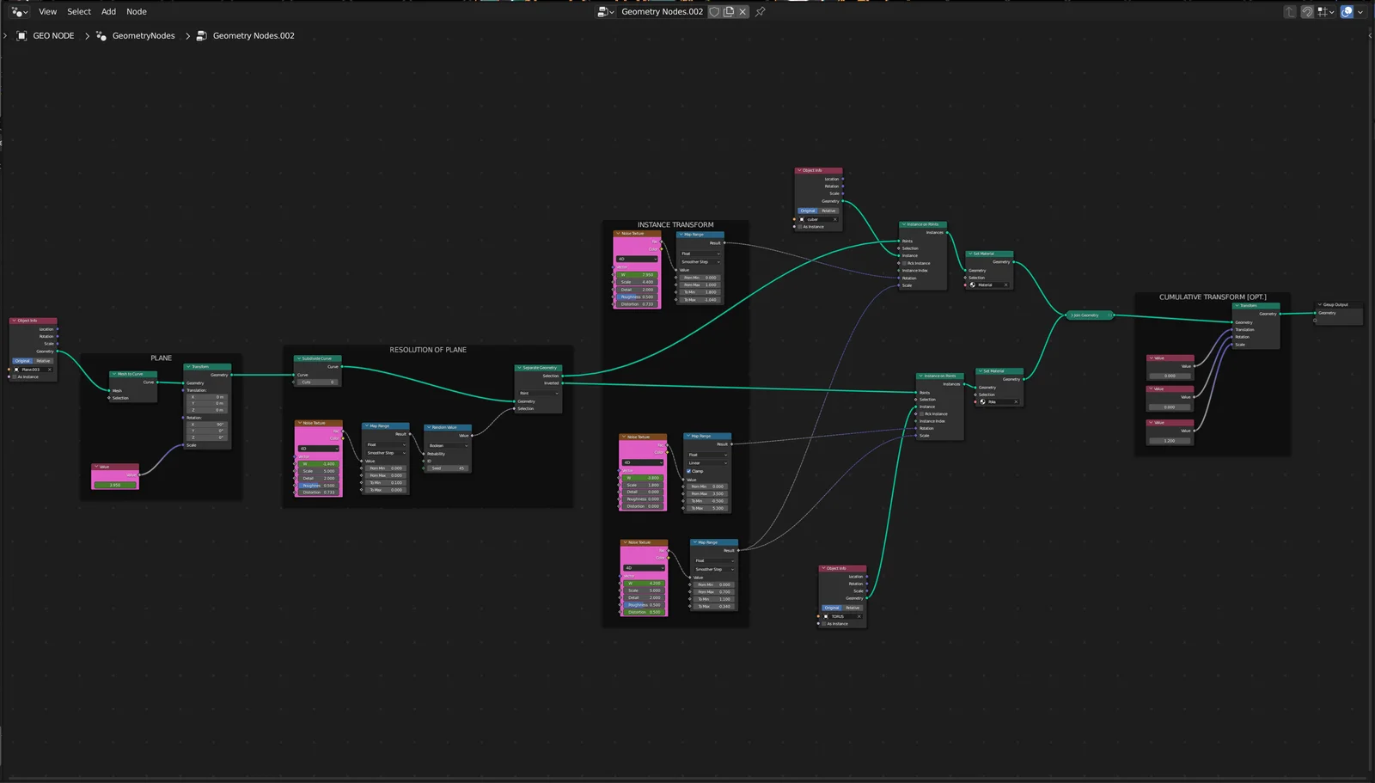Click the X icon to unlink Geometry Nodes.002
Screen dimensions: 1375x783
point(742,11)
